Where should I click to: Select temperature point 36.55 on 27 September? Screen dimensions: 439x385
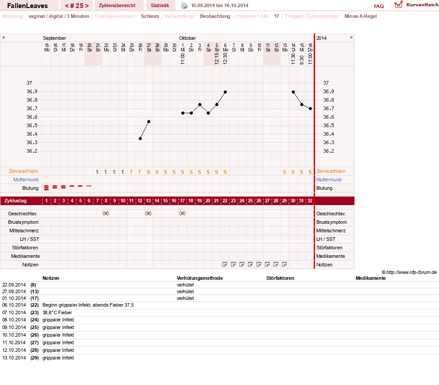pos(149,121)
